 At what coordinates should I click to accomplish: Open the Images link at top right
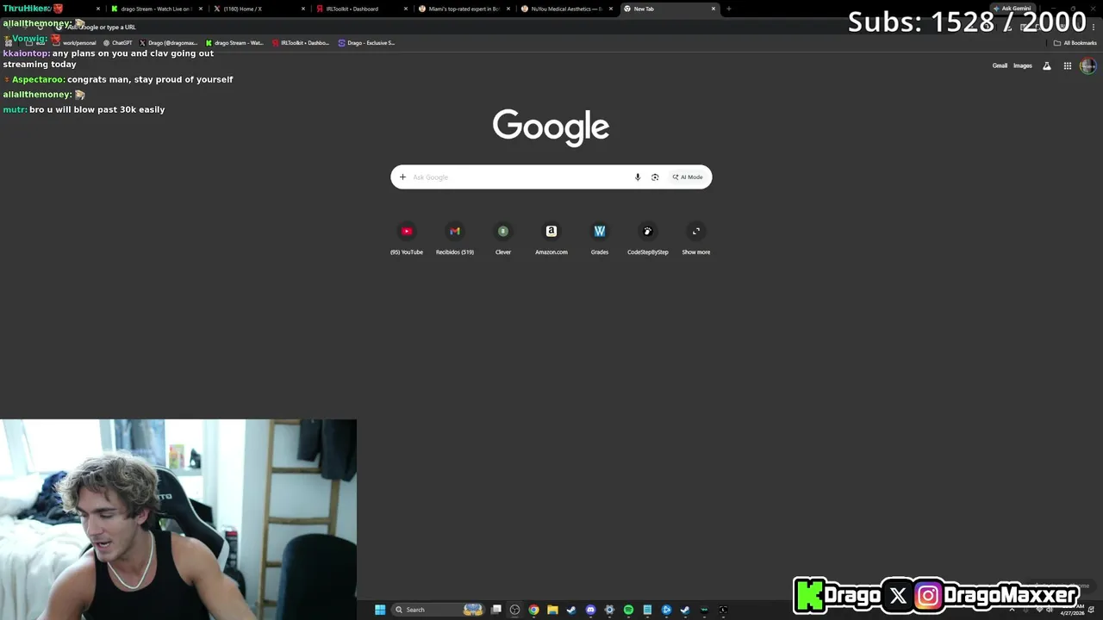coord(1023,65)
